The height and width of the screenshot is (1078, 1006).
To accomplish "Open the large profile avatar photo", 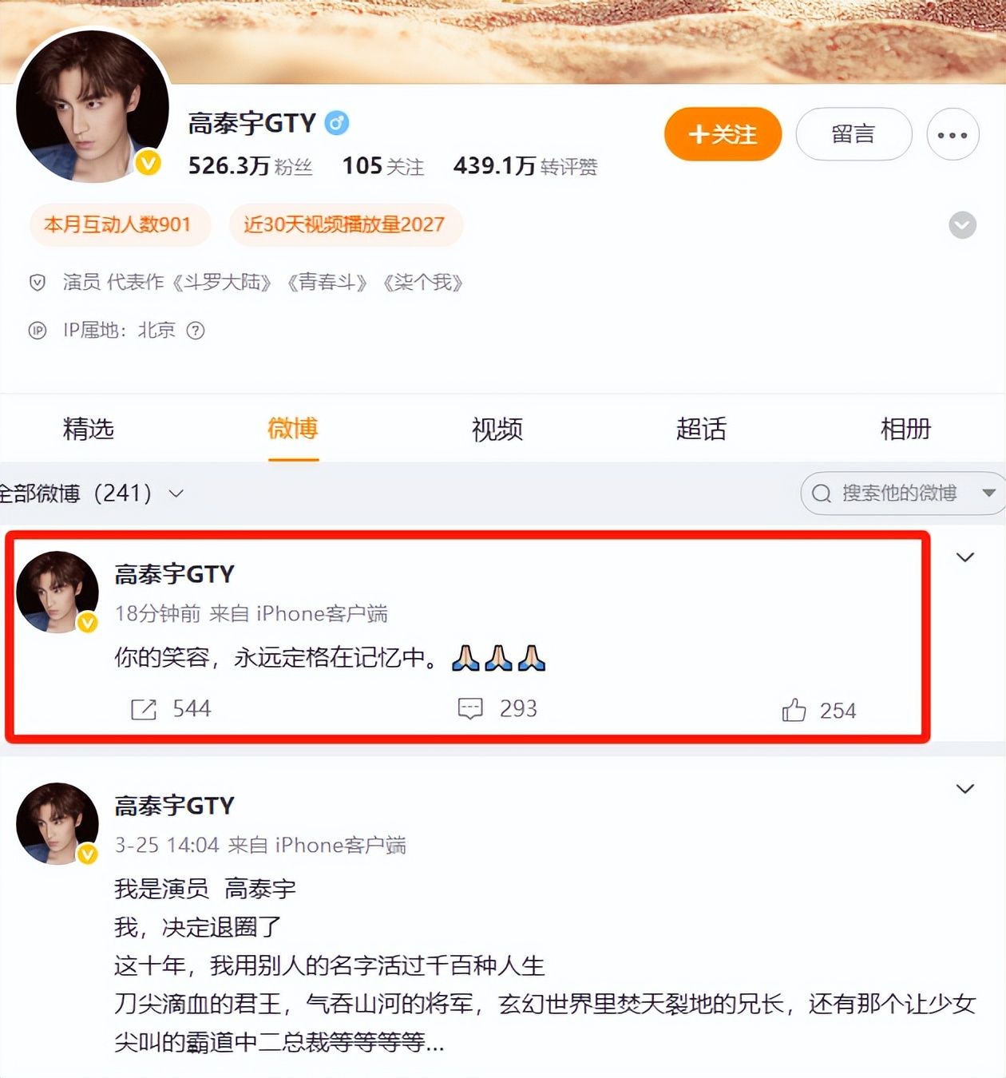I will tap(93, 106).
